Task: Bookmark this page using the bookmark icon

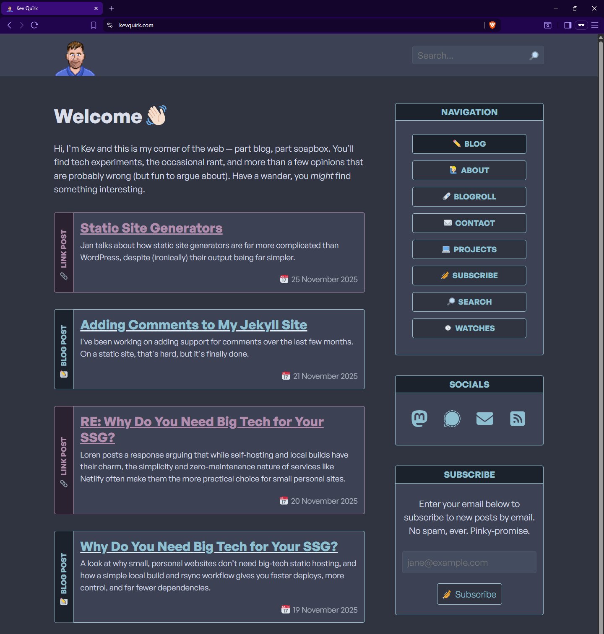Action: [94, 25]
